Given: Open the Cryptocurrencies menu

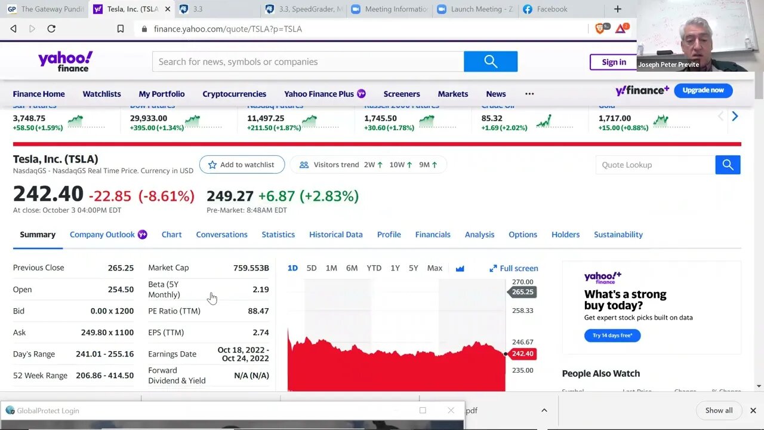Looking at the screenshot, I should [x=235, y=94].
